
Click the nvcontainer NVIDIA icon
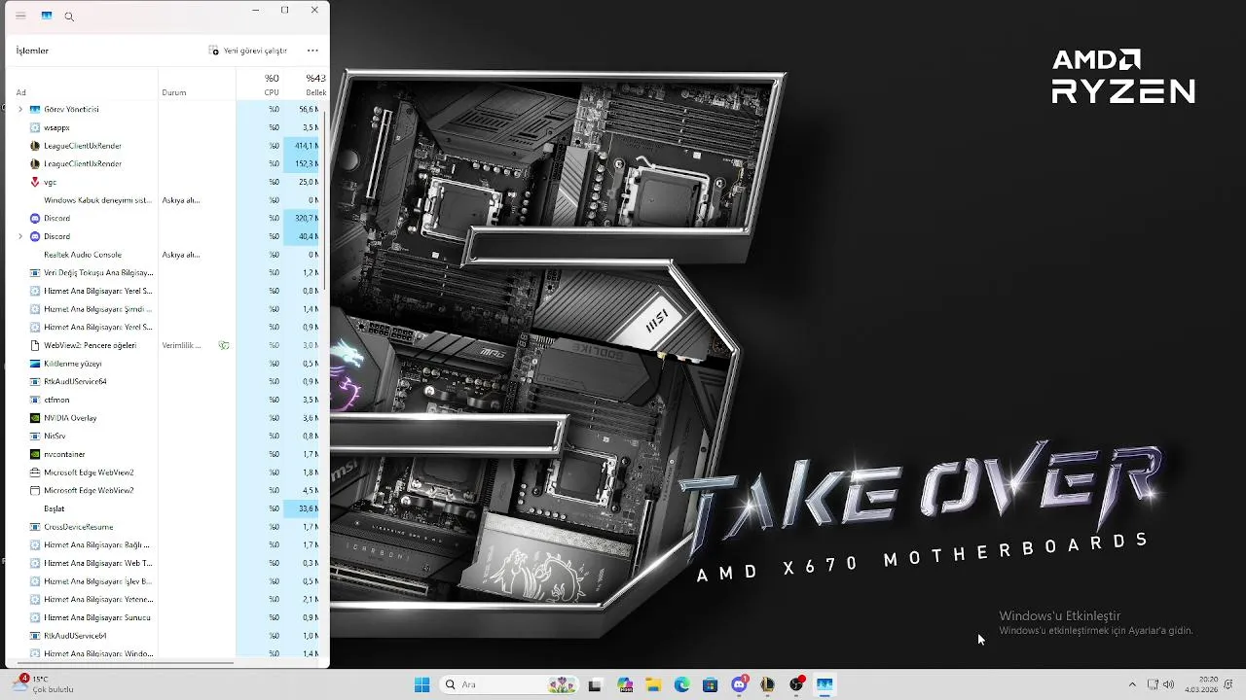[35, 454]
